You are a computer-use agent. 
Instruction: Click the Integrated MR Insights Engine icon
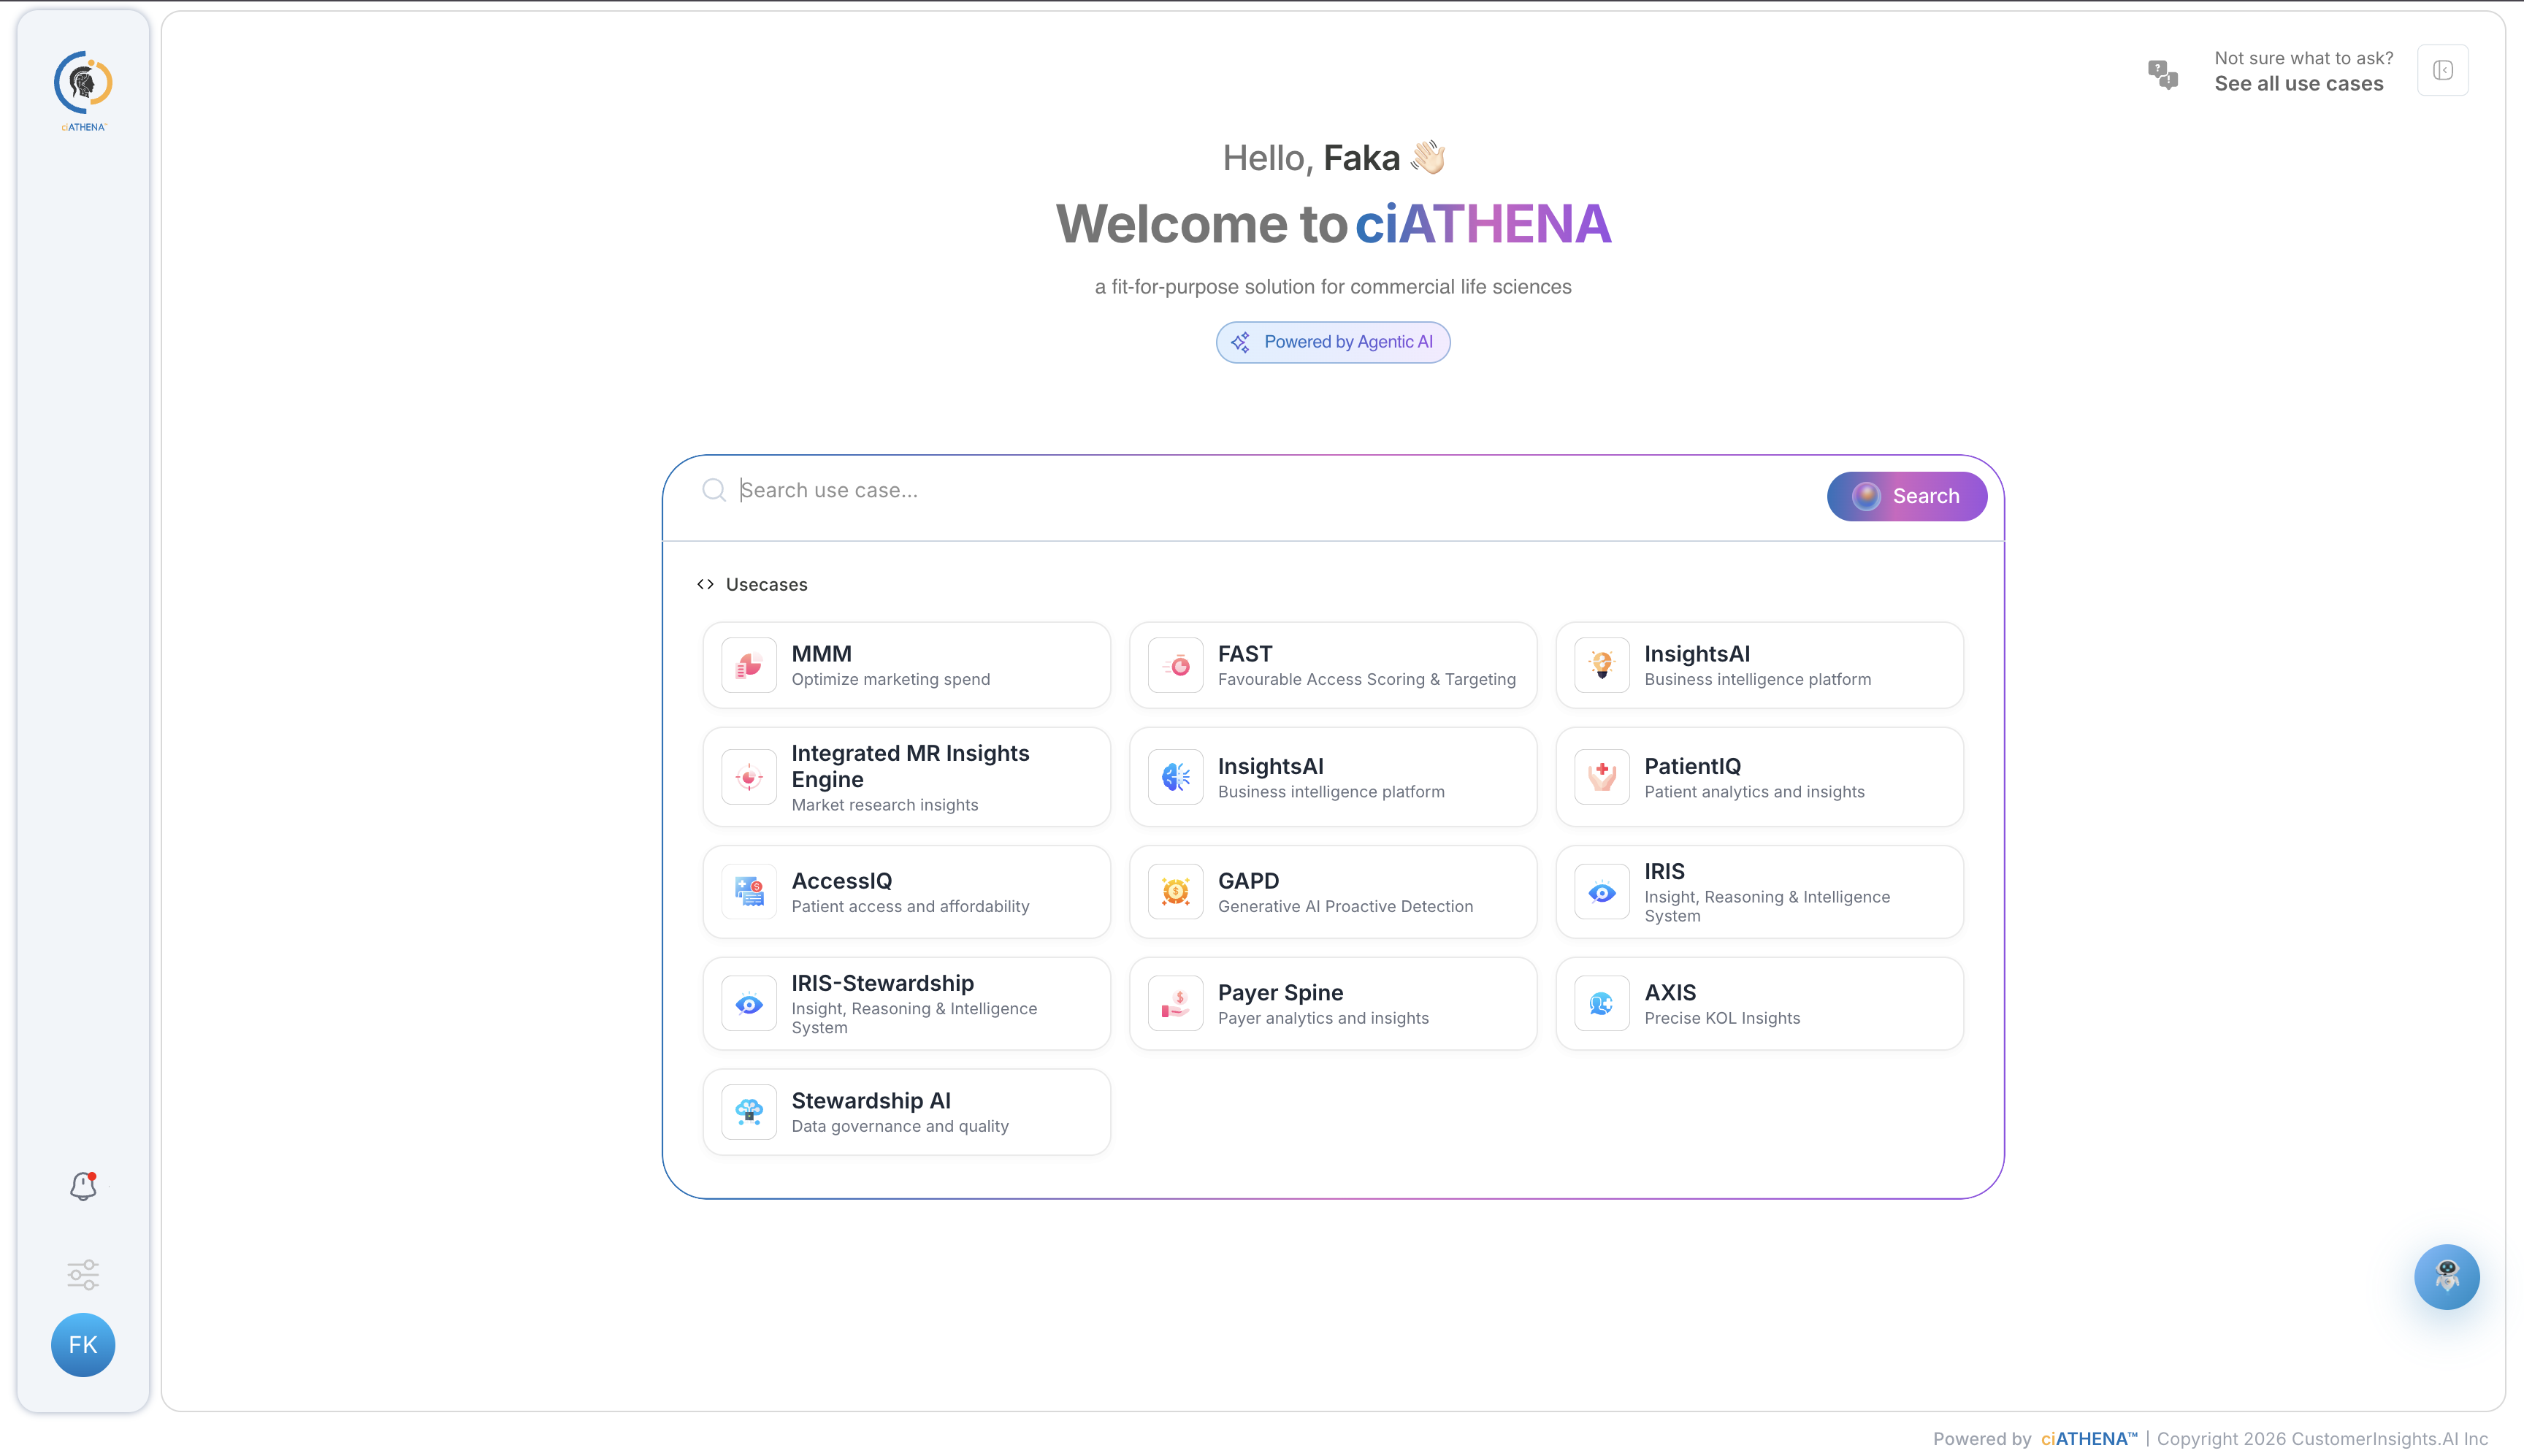coord(749,777)
